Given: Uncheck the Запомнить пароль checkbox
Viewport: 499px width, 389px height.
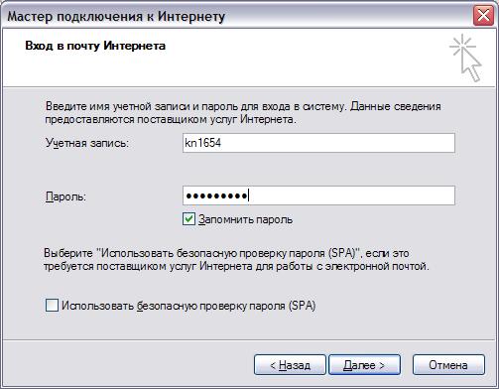Looking at the screenshot, I should pos(188,219).
